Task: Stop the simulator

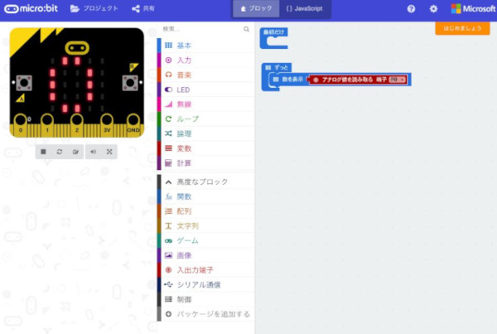Action: (43, 152)
